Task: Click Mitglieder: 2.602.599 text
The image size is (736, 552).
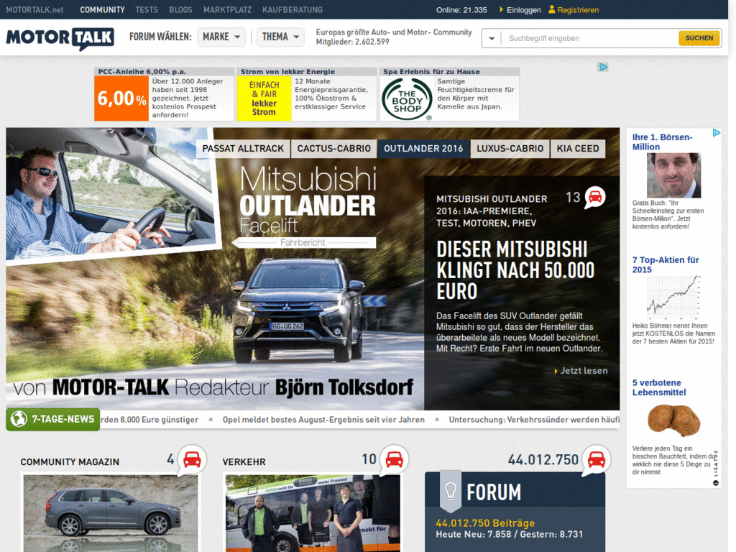Action: (352, 42)
